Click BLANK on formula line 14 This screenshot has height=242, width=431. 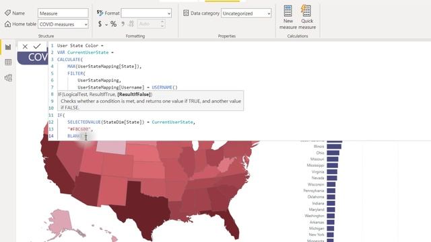point(75,136)
